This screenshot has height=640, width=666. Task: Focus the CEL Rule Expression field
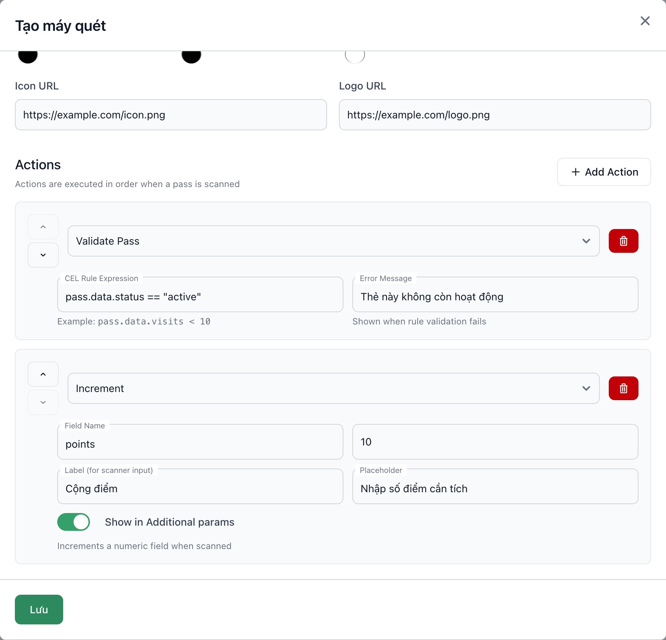200,295
